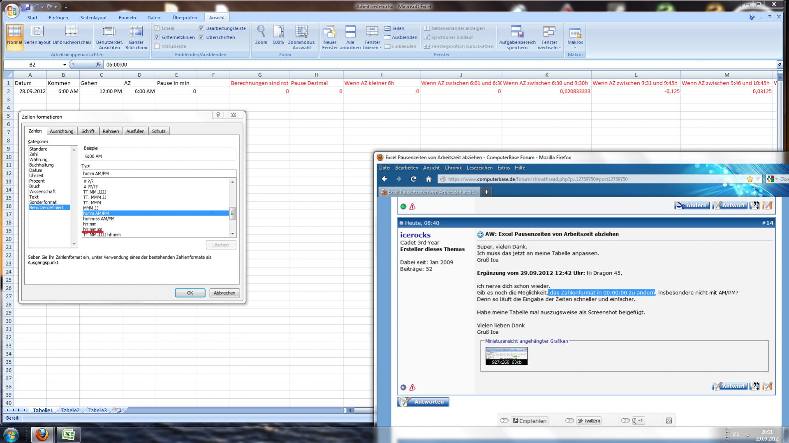Save workbook via quick access toolbar
This screenshot has height=443, width=789.
click(28, 7)
